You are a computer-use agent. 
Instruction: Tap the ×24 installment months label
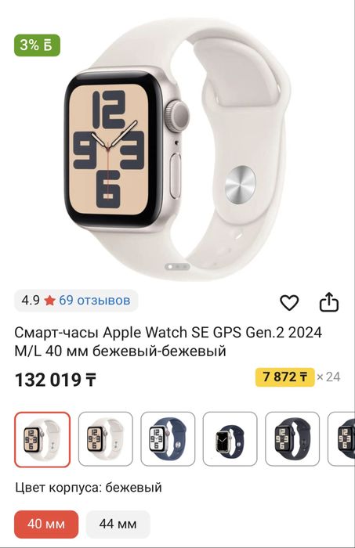pos(328,377)
